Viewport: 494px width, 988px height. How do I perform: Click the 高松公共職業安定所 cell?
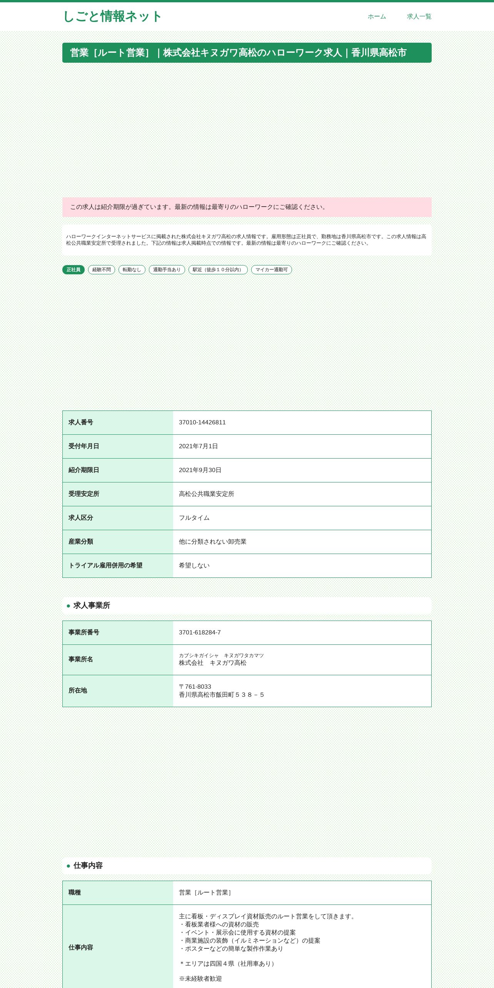point(302,494)
